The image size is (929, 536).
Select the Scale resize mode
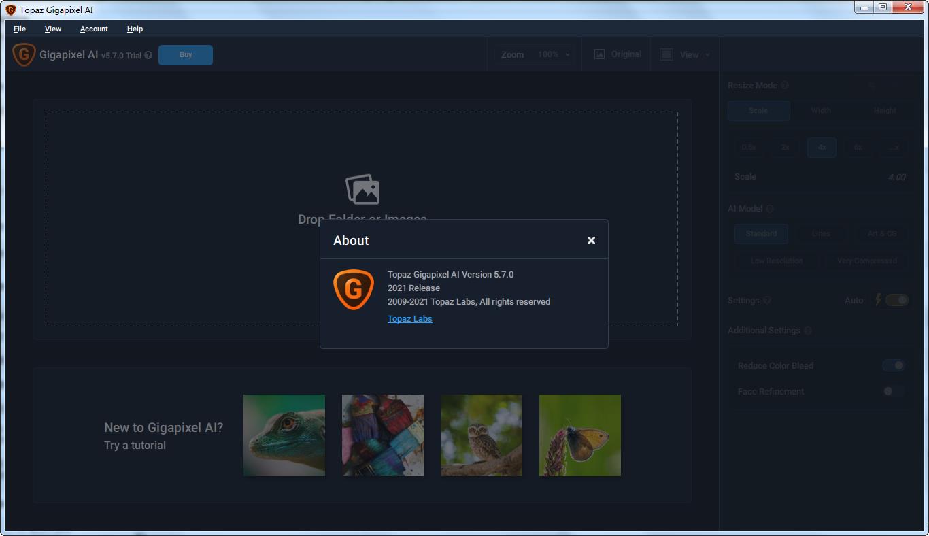click(758, 110)
